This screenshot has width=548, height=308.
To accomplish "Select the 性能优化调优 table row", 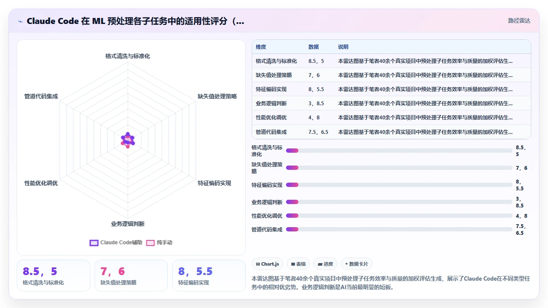I will click(x=391, y=117).
